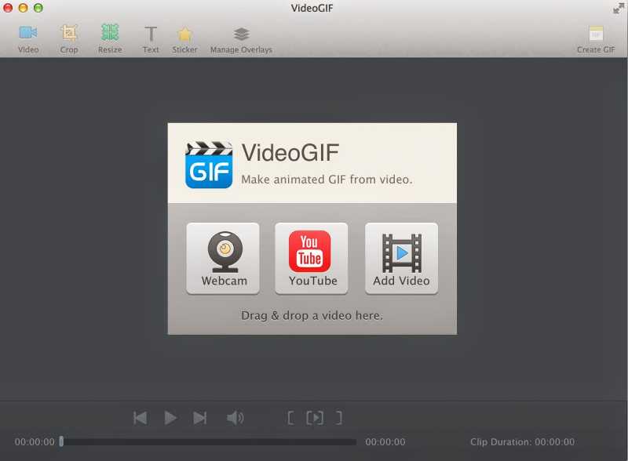Skip to the next frame
Screen dimensions: 628x461
tap(200, 417)
